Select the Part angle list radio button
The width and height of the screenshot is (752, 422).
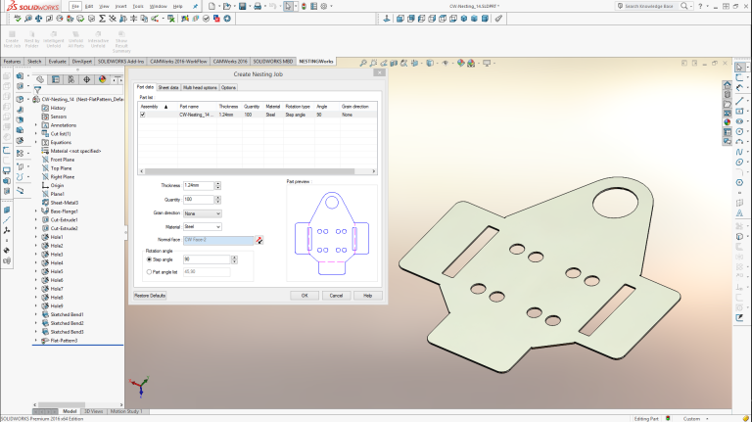tap(149, 272)
